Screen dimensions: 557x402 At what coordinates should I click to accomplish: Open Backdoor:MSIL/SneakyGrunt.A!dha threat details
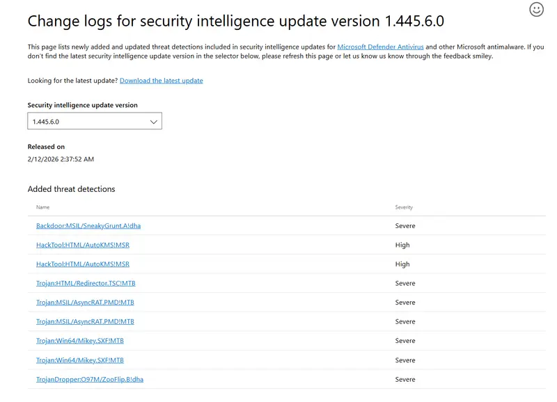88,226
